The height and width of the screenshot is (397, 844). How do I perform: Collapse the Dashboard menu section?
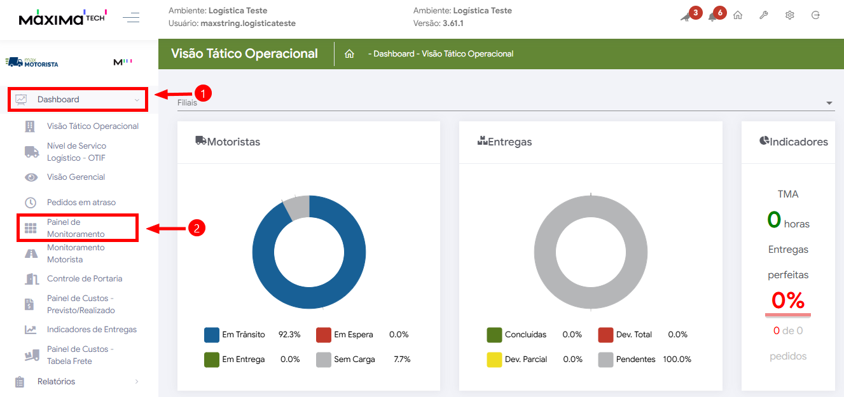(78, 100)
